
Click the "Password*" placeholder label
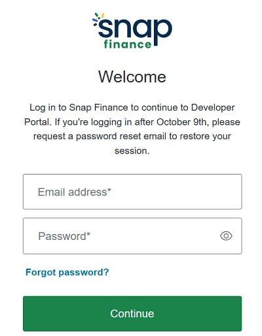64,236
